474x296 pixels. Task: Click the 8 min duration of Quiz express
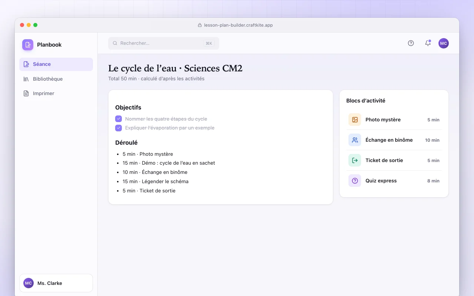(433, 181)
